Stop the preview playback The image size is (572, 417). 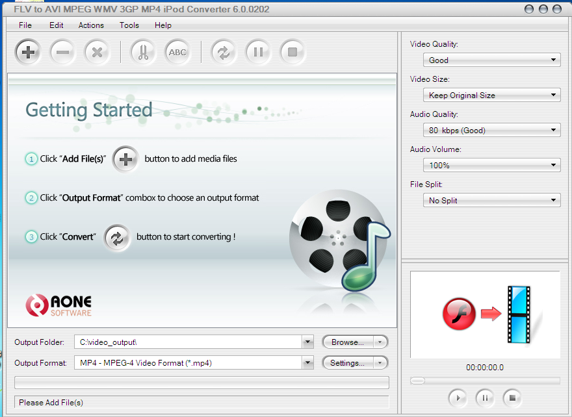pos(512,398)
